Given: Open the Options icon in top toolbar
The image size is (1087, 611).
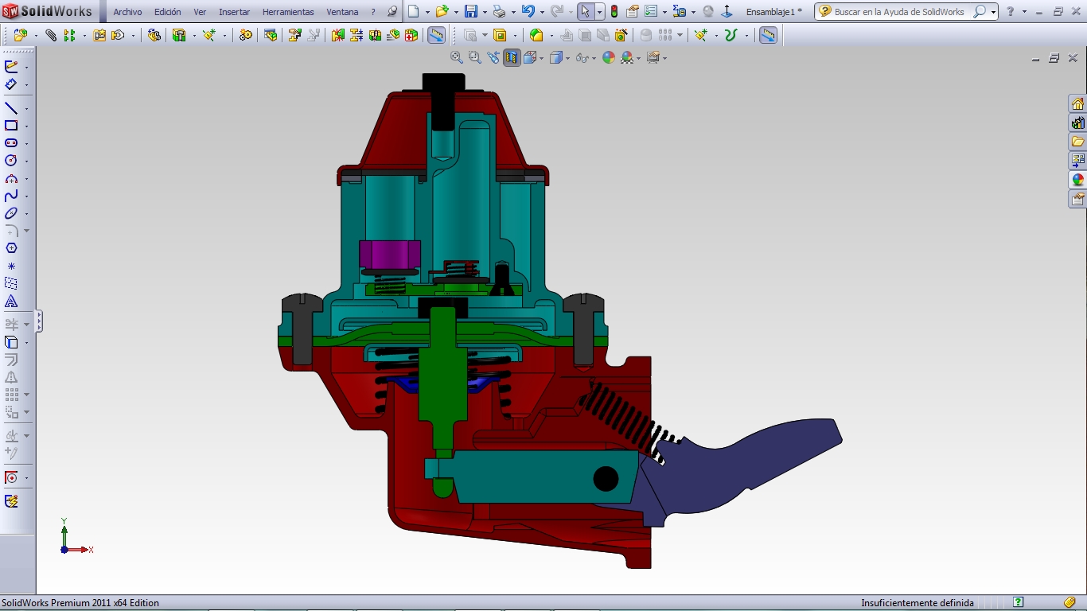Looking at the screenshot, I should pyautogui.click(x=651, y=11).
